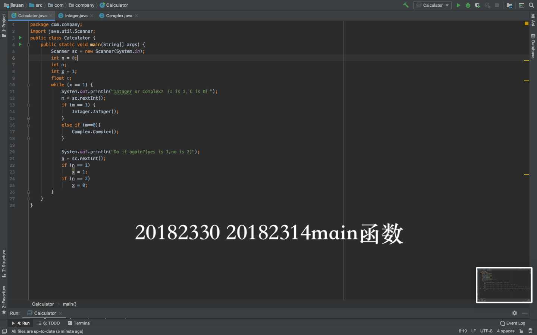This screenshot has height=335, width=537.
Task: Open Search Everywhere magnifier
Action: pos(531,5)
